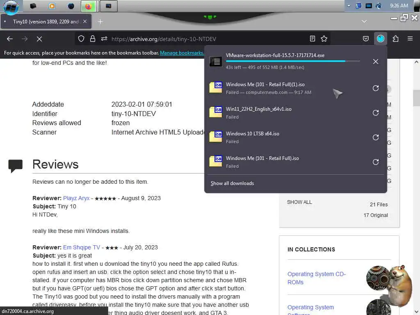Click the Windows Start orb
This screenshot has height=315, width=420.
tap(11, 7)
